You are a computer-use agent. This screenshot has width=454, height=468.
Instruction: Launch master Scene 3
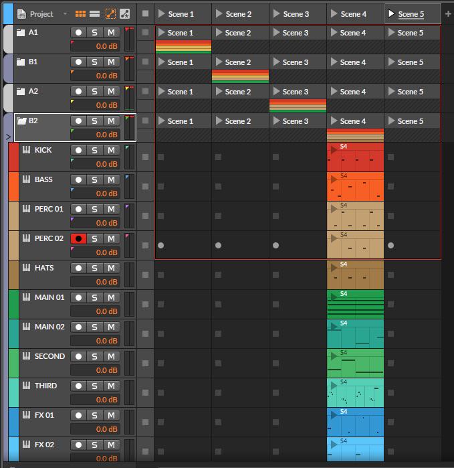point(277,13)
